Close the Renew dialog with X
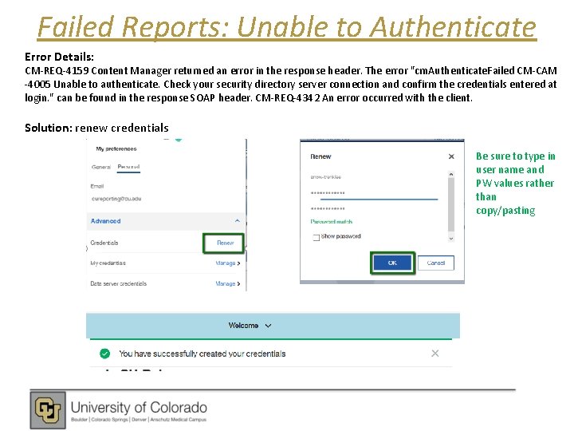Viewport: 574px width, 431px height. [x=451, y=156]
